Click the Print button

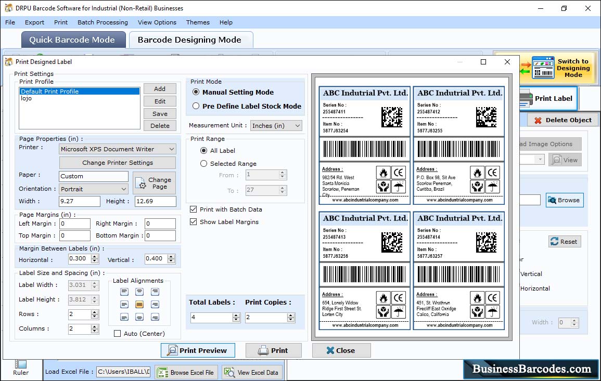click(274, 350)
